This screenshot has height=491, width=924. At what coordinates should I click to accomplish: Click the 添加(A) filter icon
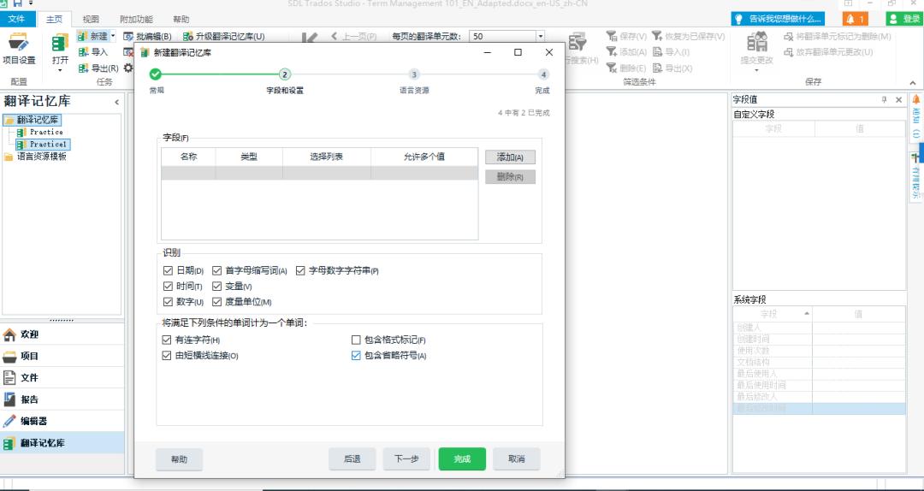(612, 52)
